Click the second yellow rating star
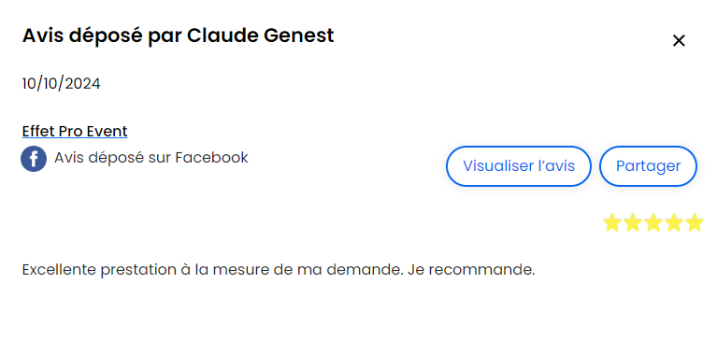717x340 pixels. pos(633,222)
